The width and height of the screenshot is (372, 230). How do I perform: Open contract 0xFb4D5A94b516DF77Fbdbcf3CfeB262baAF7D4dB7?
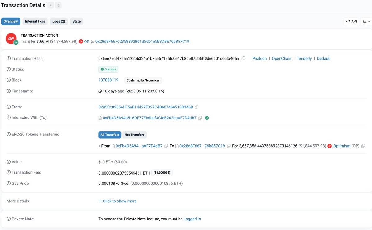tap(149, 118)
